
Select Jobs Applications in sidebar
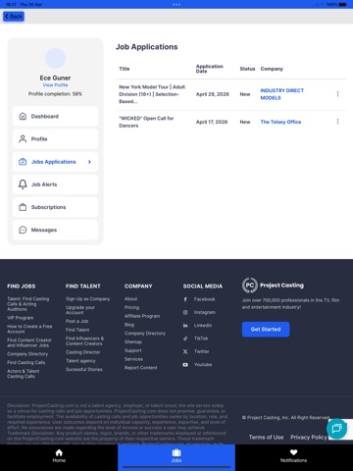tap(55, 162)
